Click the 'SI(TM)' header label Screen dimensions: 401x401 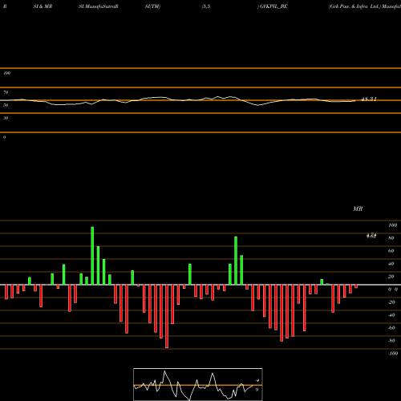pos(152,6)
